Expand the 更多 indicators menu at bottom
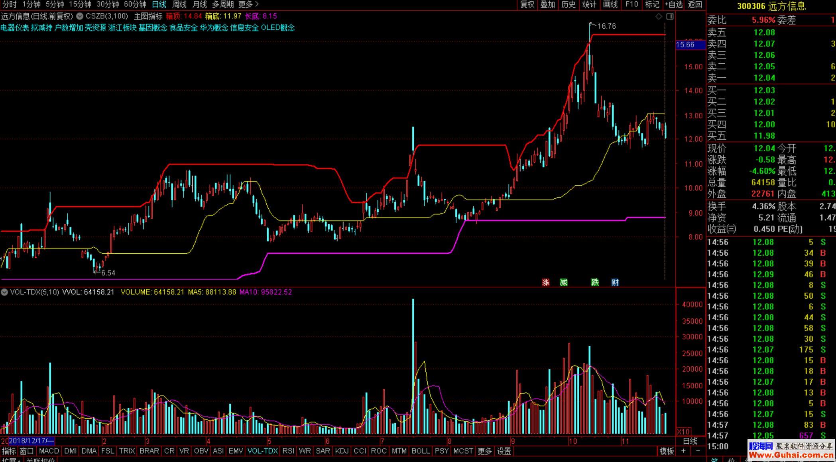Viewport: 836px width, 462px height. 485,451
